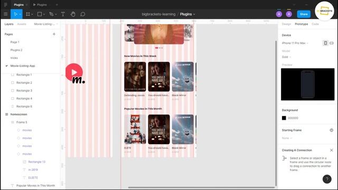Viewport: 338px width, 190px height.
Task: Select the Pen tool
Action: (x=51, y=14)
